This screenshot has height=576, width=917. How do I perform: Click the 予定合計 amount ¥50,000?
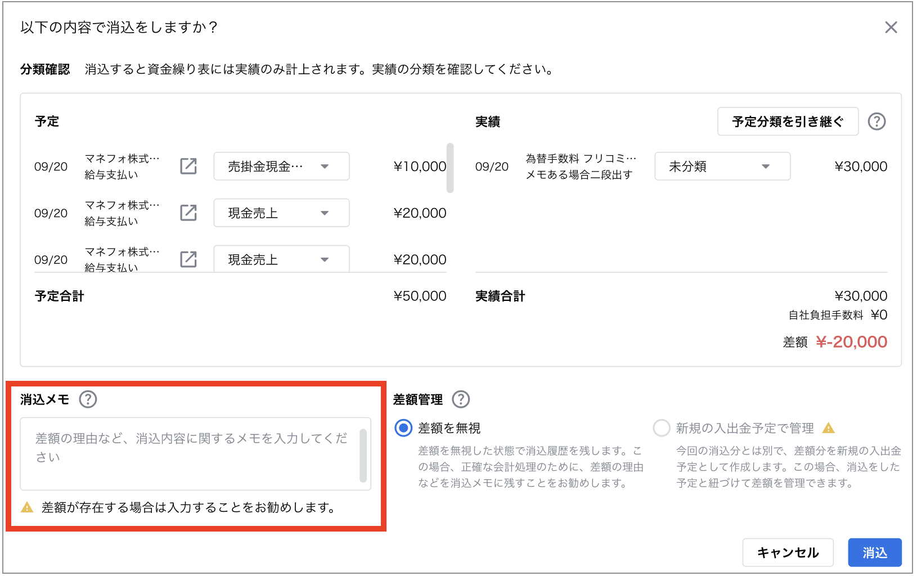(x=420, y=296)
